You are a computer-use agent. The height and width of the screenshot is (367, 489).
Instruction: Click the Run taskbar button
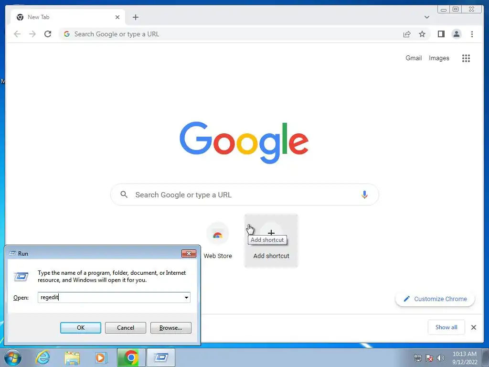(x=161, y=357)
